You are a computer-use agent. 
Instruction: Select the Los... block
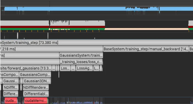click(x=65, y=68)
